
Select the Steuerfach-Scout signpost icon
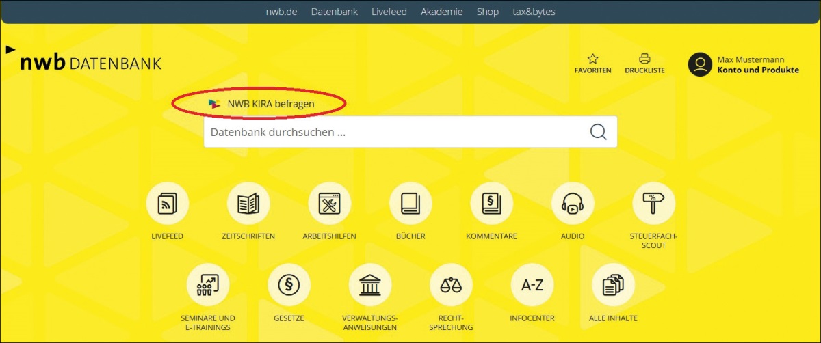(653, 204)
